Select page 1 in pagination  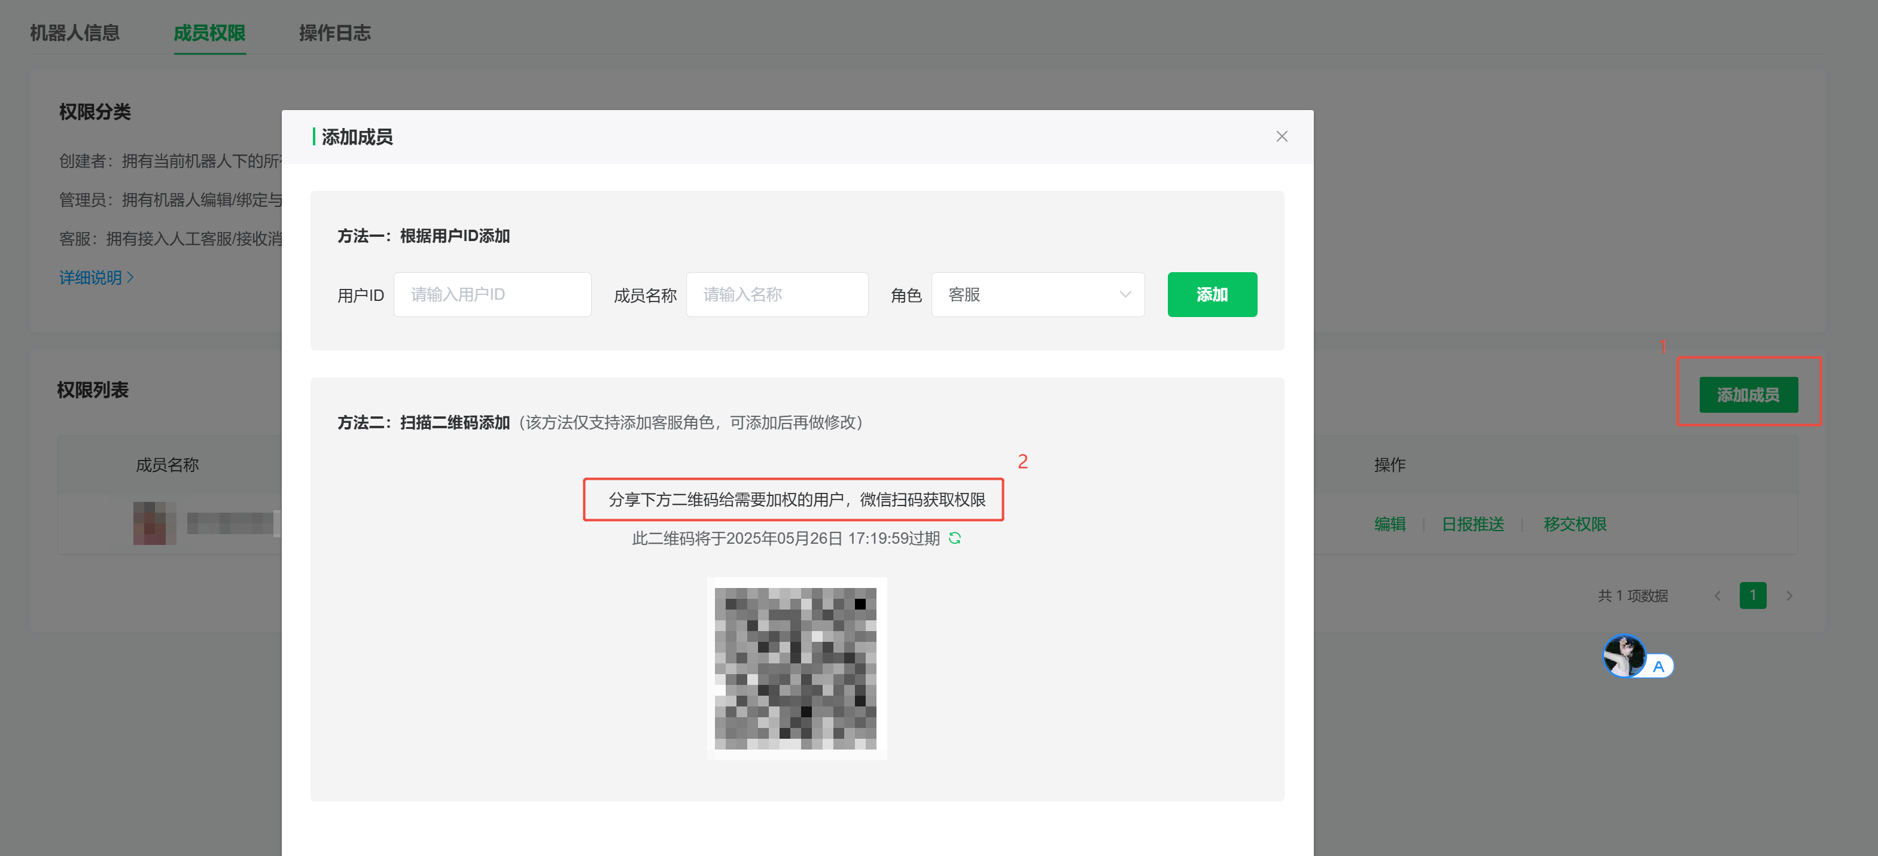point(1752,596)
